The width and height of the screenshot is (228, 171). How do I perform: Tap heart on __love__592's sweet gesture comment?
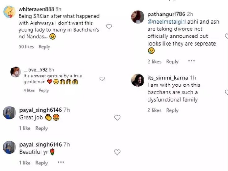click(x=102, y=79)
